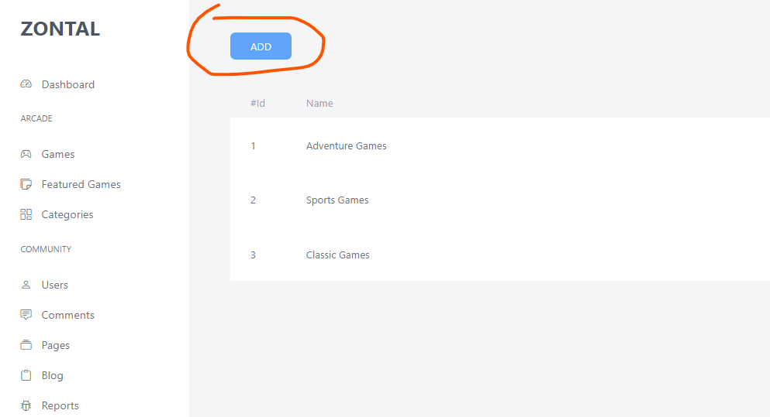Viewport: 770px width, 417px height.
Task: Click the Comments speech bubble icon
Action: point(26,315)
